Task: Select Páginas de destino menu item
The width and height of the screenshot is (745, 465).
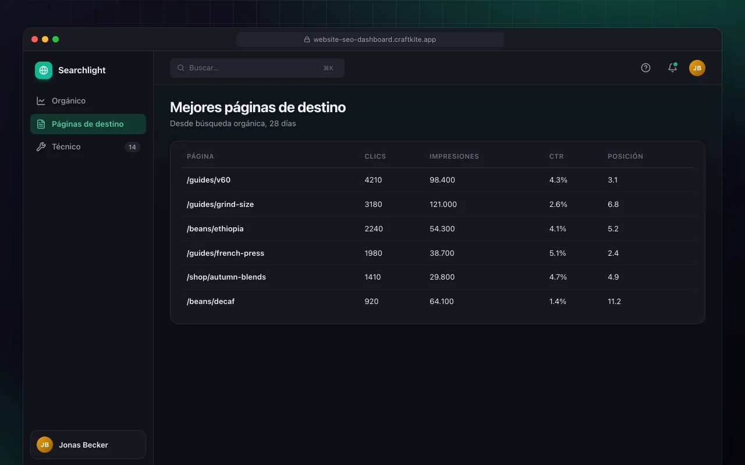Action: point(88,124)
